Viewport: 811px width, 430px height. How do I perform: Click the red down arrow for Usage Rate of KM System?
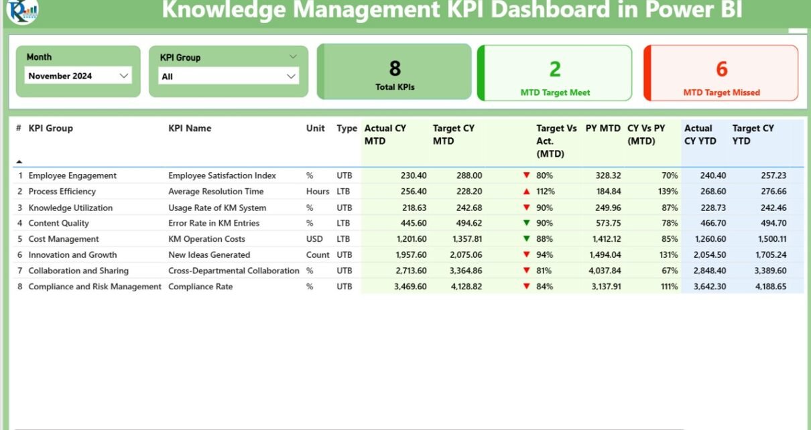(x=526, y=208)
